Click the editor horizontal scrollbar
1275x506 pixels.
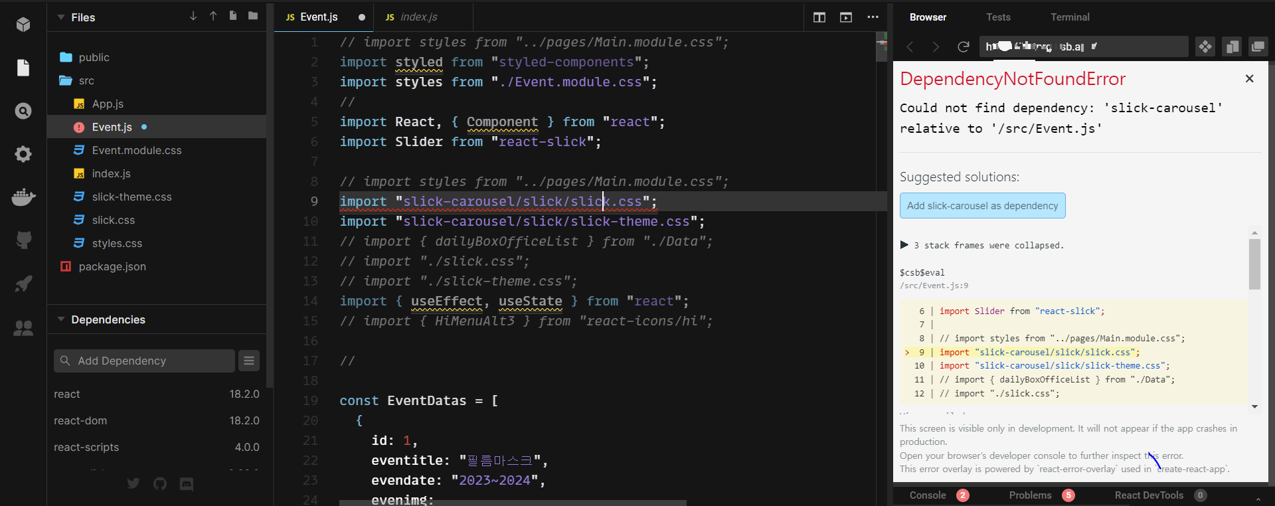coord(513,503)
